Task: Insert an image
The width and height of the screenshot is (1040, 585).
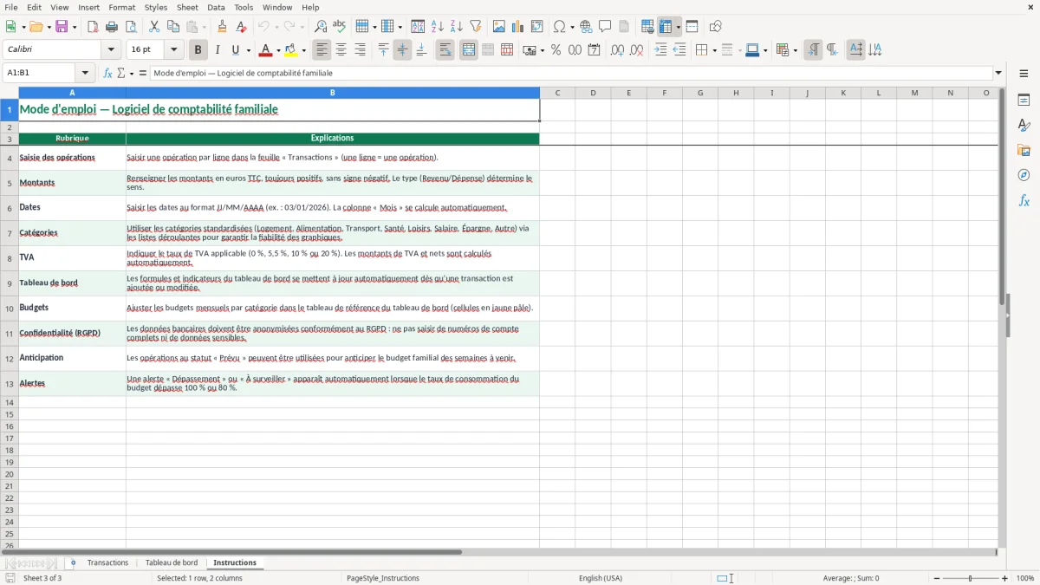Action: point(499,27)
